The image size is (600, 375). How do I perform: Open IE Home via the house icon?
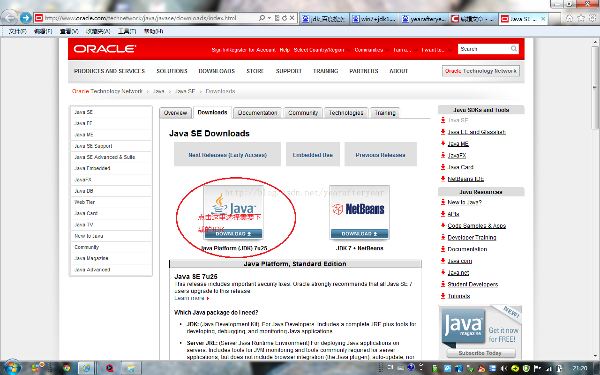coord(570,18)
